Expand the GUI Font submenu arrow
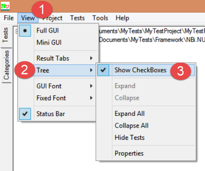This screenshot has height=171, width=205. coord(91,86)
